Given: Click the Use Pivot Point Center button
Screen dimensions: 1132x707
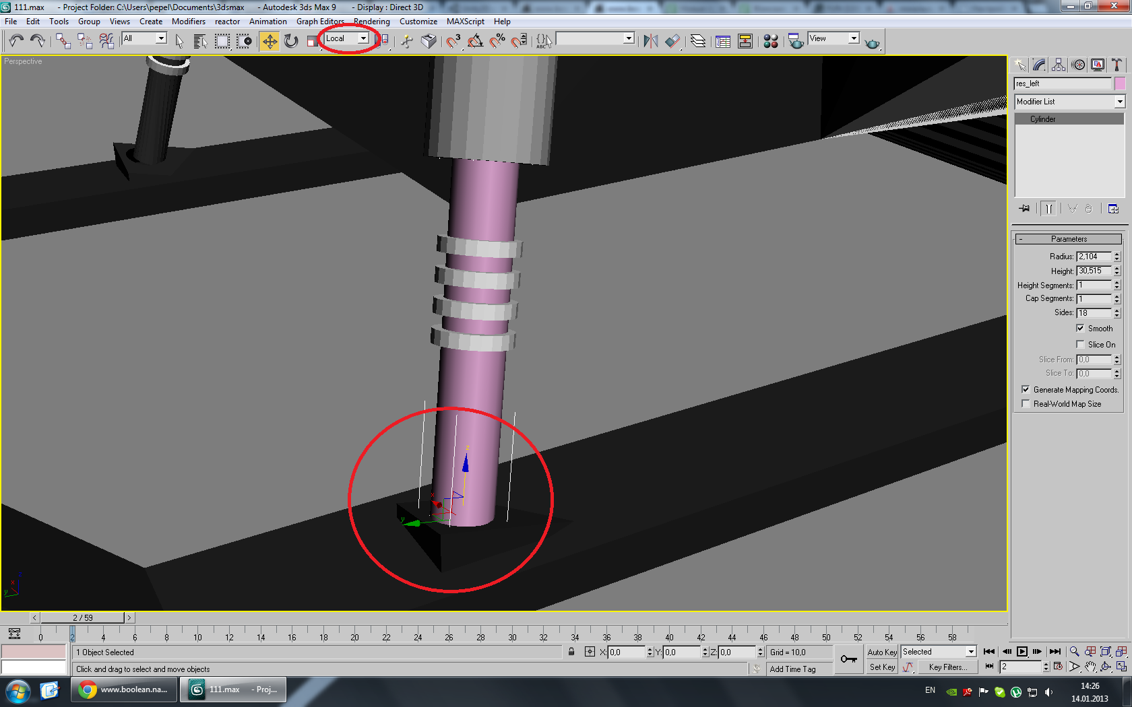Looking at the screenshot, I should pyautogui.click(x=383, y=42).
